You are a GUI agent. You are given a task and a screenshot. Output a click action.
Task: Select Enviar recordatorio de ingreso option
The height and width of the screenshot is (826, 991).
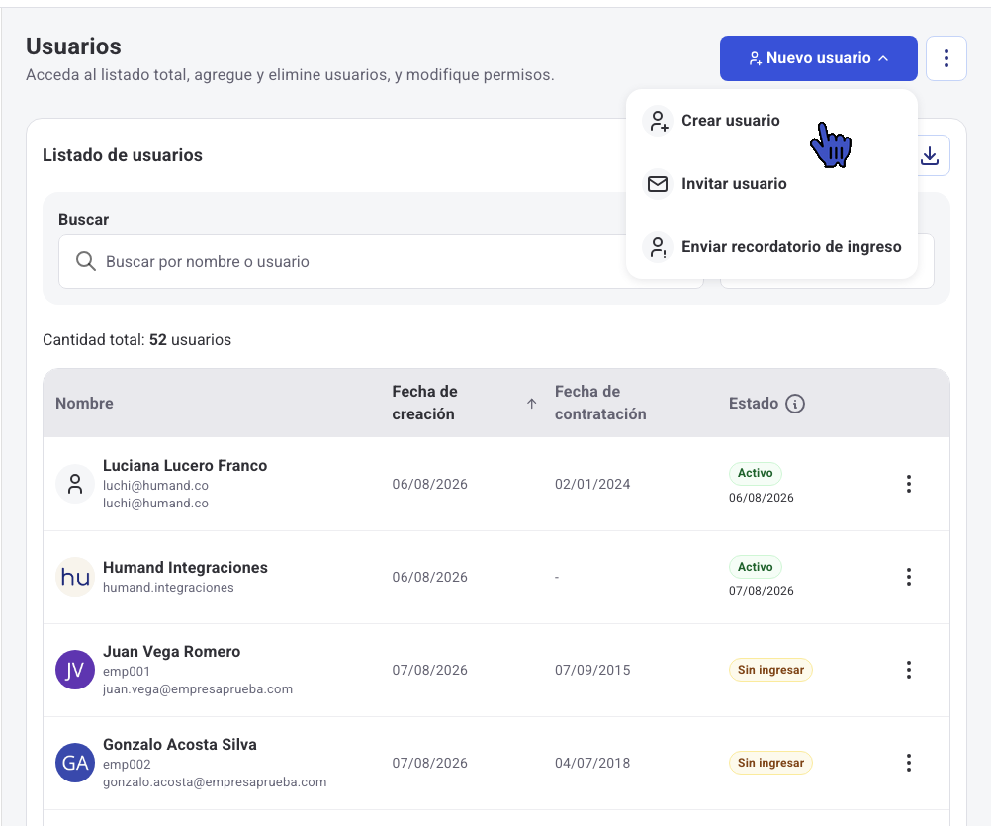pos(771,247)
